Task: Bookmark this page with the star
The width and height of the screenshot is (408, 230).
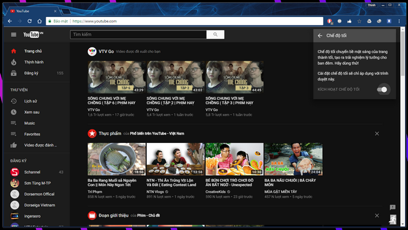Action: click(359, 21)
